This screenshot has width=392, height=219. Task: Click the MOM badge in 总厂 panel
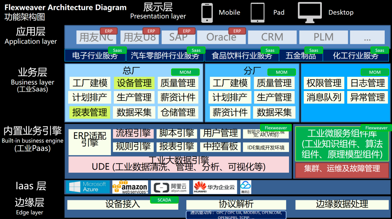point(185,72)
